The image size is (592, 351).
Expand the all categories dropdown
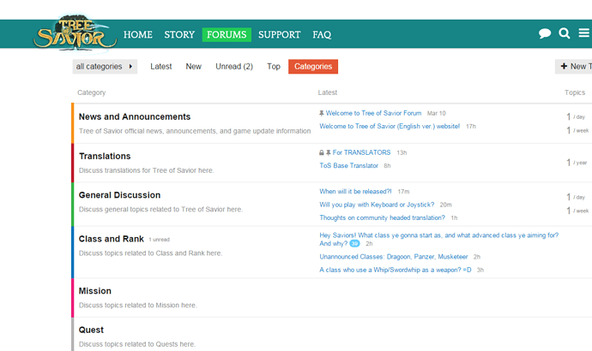(105, 67)
